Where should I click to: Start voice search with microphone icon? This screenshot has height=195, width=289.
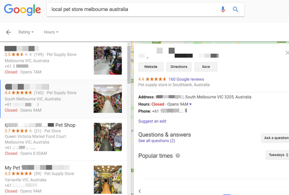pyautogui.click(x=223, y=10)
